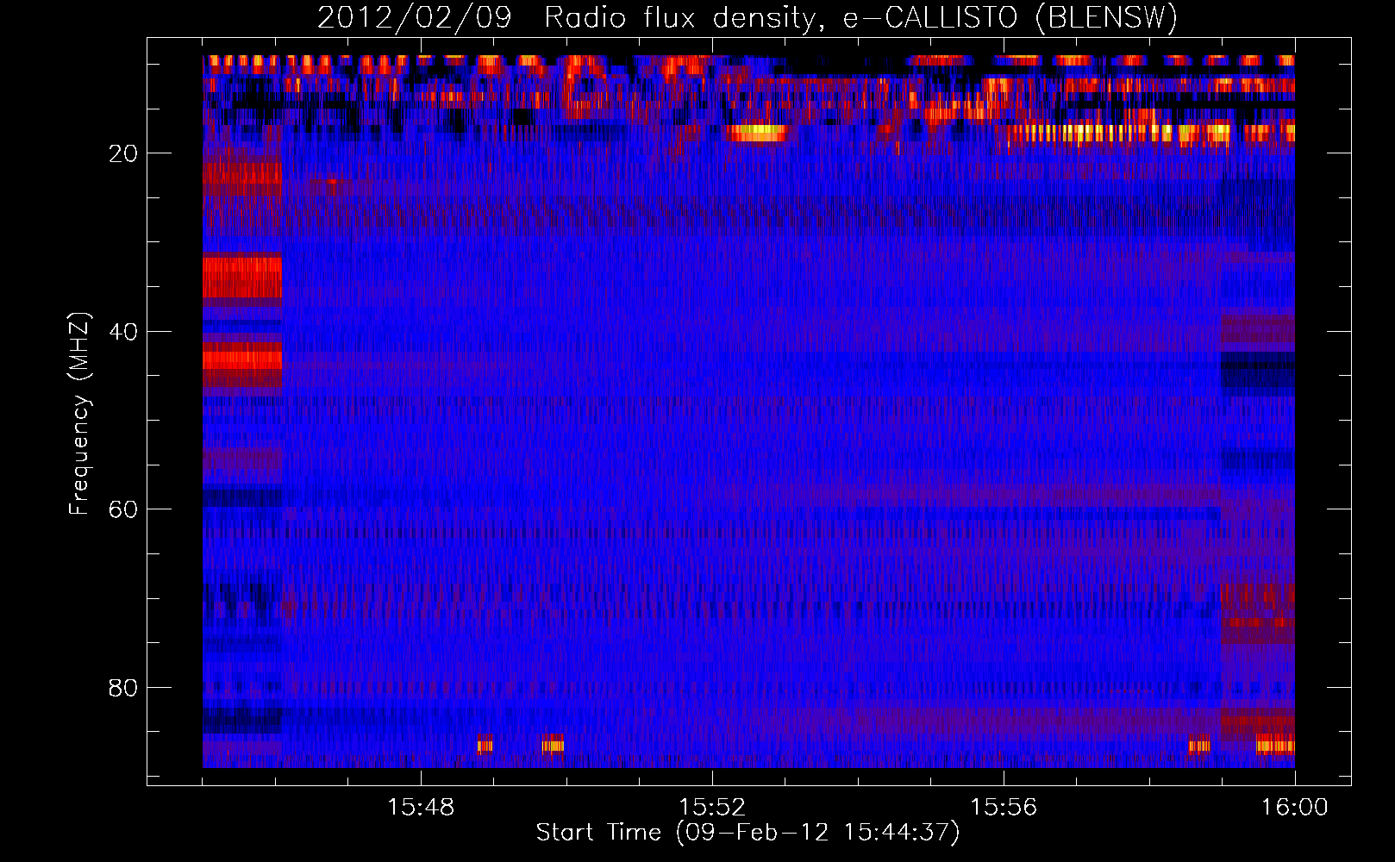Click the 15:52 time tick label
This screenshot has height=862, width=1395.
pos(712,808)
